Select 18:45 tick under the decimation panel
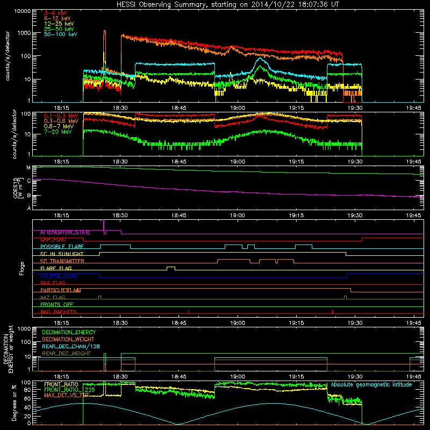Image resolution: width=430 pixels, height=430 pixels. [179, 377]
